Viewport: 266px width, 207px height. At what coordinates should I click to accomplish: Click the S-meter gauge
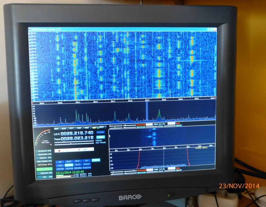click(x=44, y=138)
